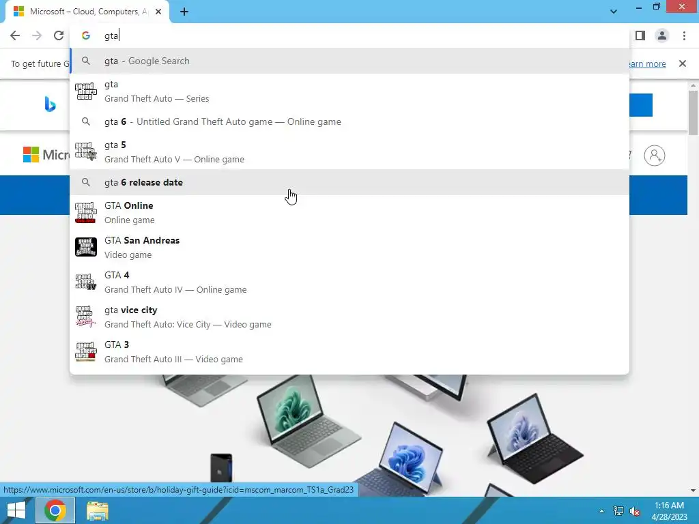Click the Chrome taskbar icon
The image size is (699, 524).
[x=55, y=510]
